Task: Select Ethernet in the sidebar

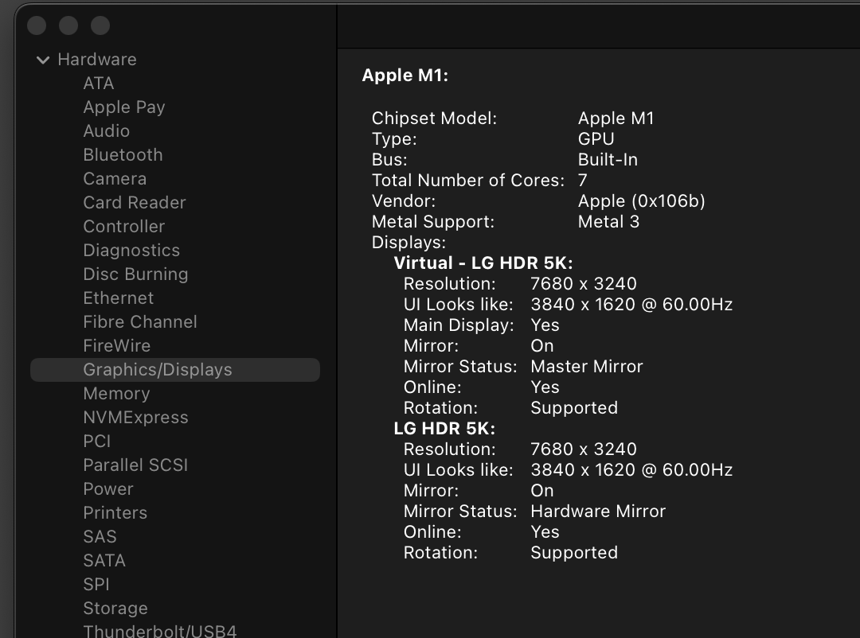Action: pos(118,298)
